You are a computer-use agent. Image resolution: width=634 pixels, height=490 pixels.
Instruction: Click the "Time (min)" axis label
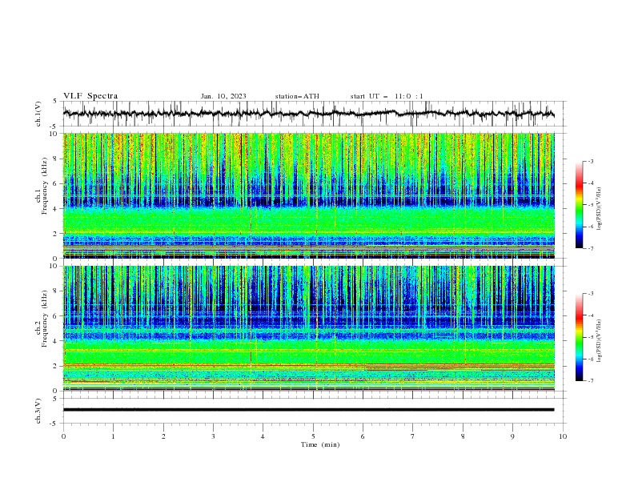tap(320, 444)
